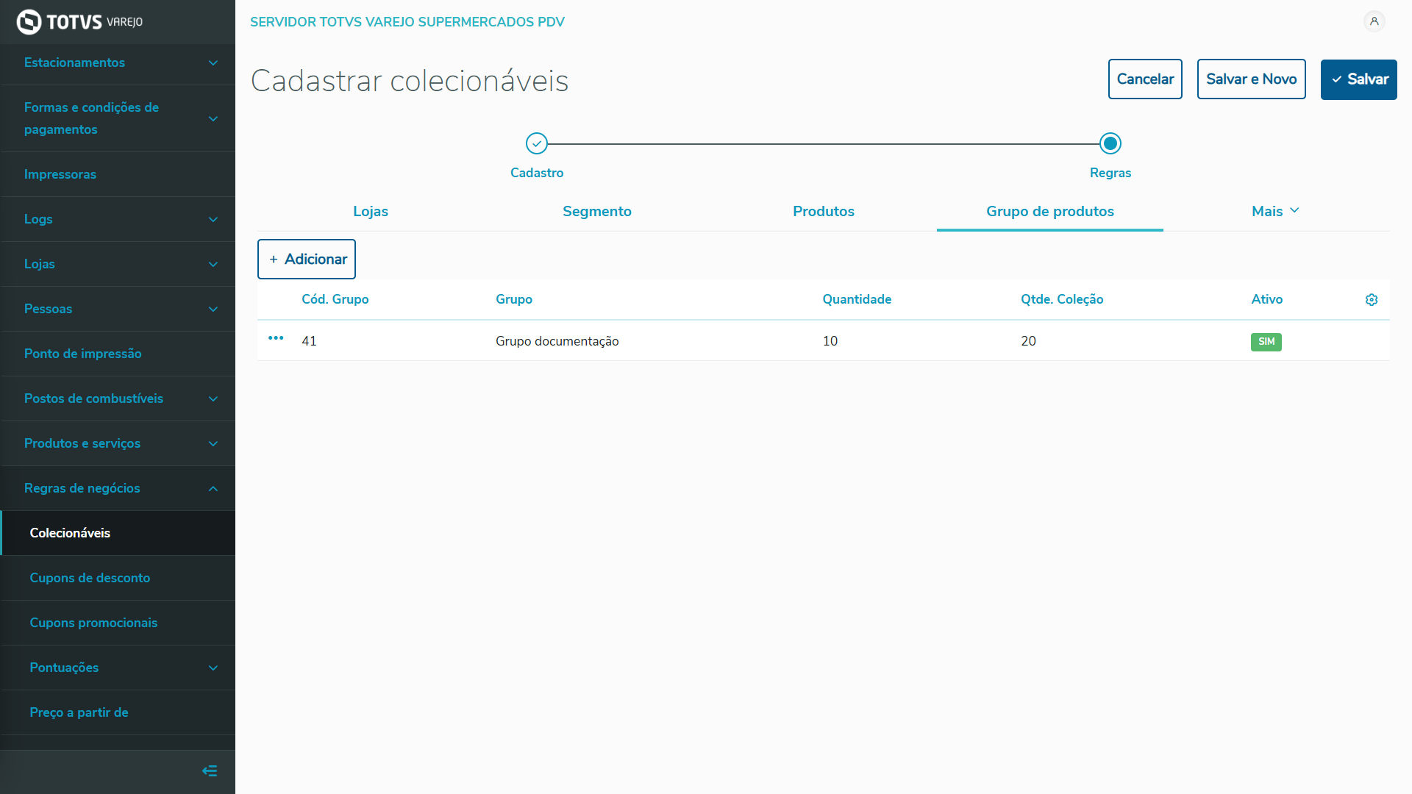Click the Regras step circle
Image resolution: width=1412 pixels, height=794 pixels.
coord(1110,143)
